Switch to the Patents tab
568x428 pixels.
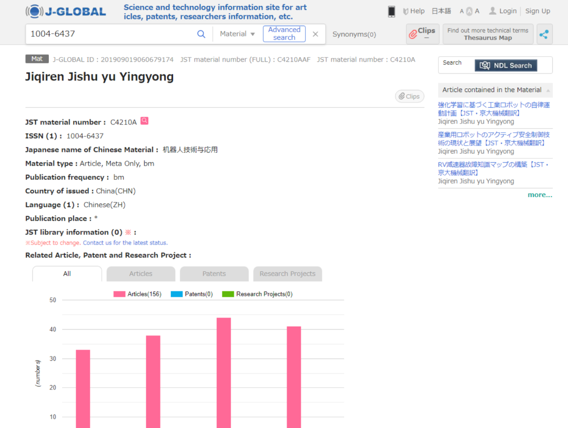pos(214,274)
